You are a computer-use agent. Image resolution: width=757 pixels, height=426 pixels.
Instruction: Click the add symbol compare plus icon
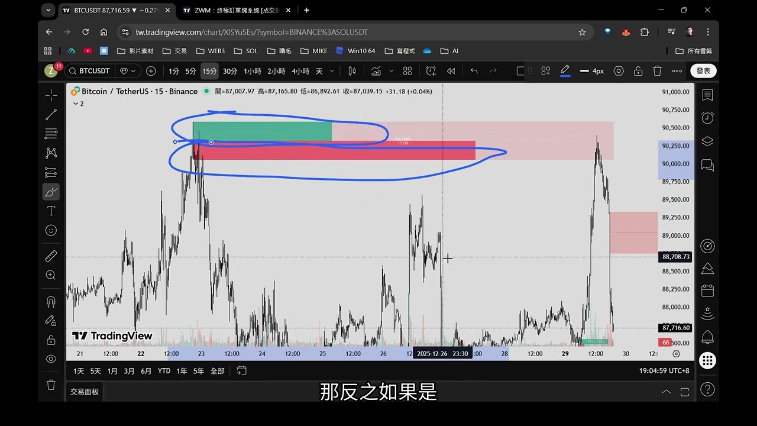151,71
